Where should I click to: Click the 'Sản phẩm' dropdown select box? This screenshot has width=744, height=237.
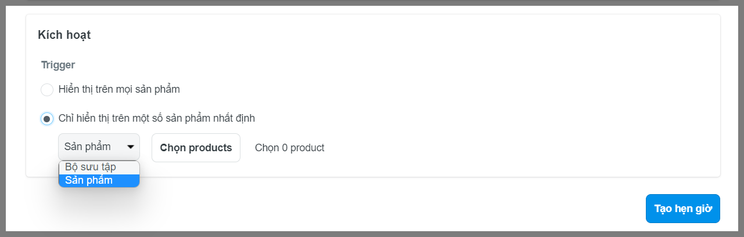(x=99, y=147)
